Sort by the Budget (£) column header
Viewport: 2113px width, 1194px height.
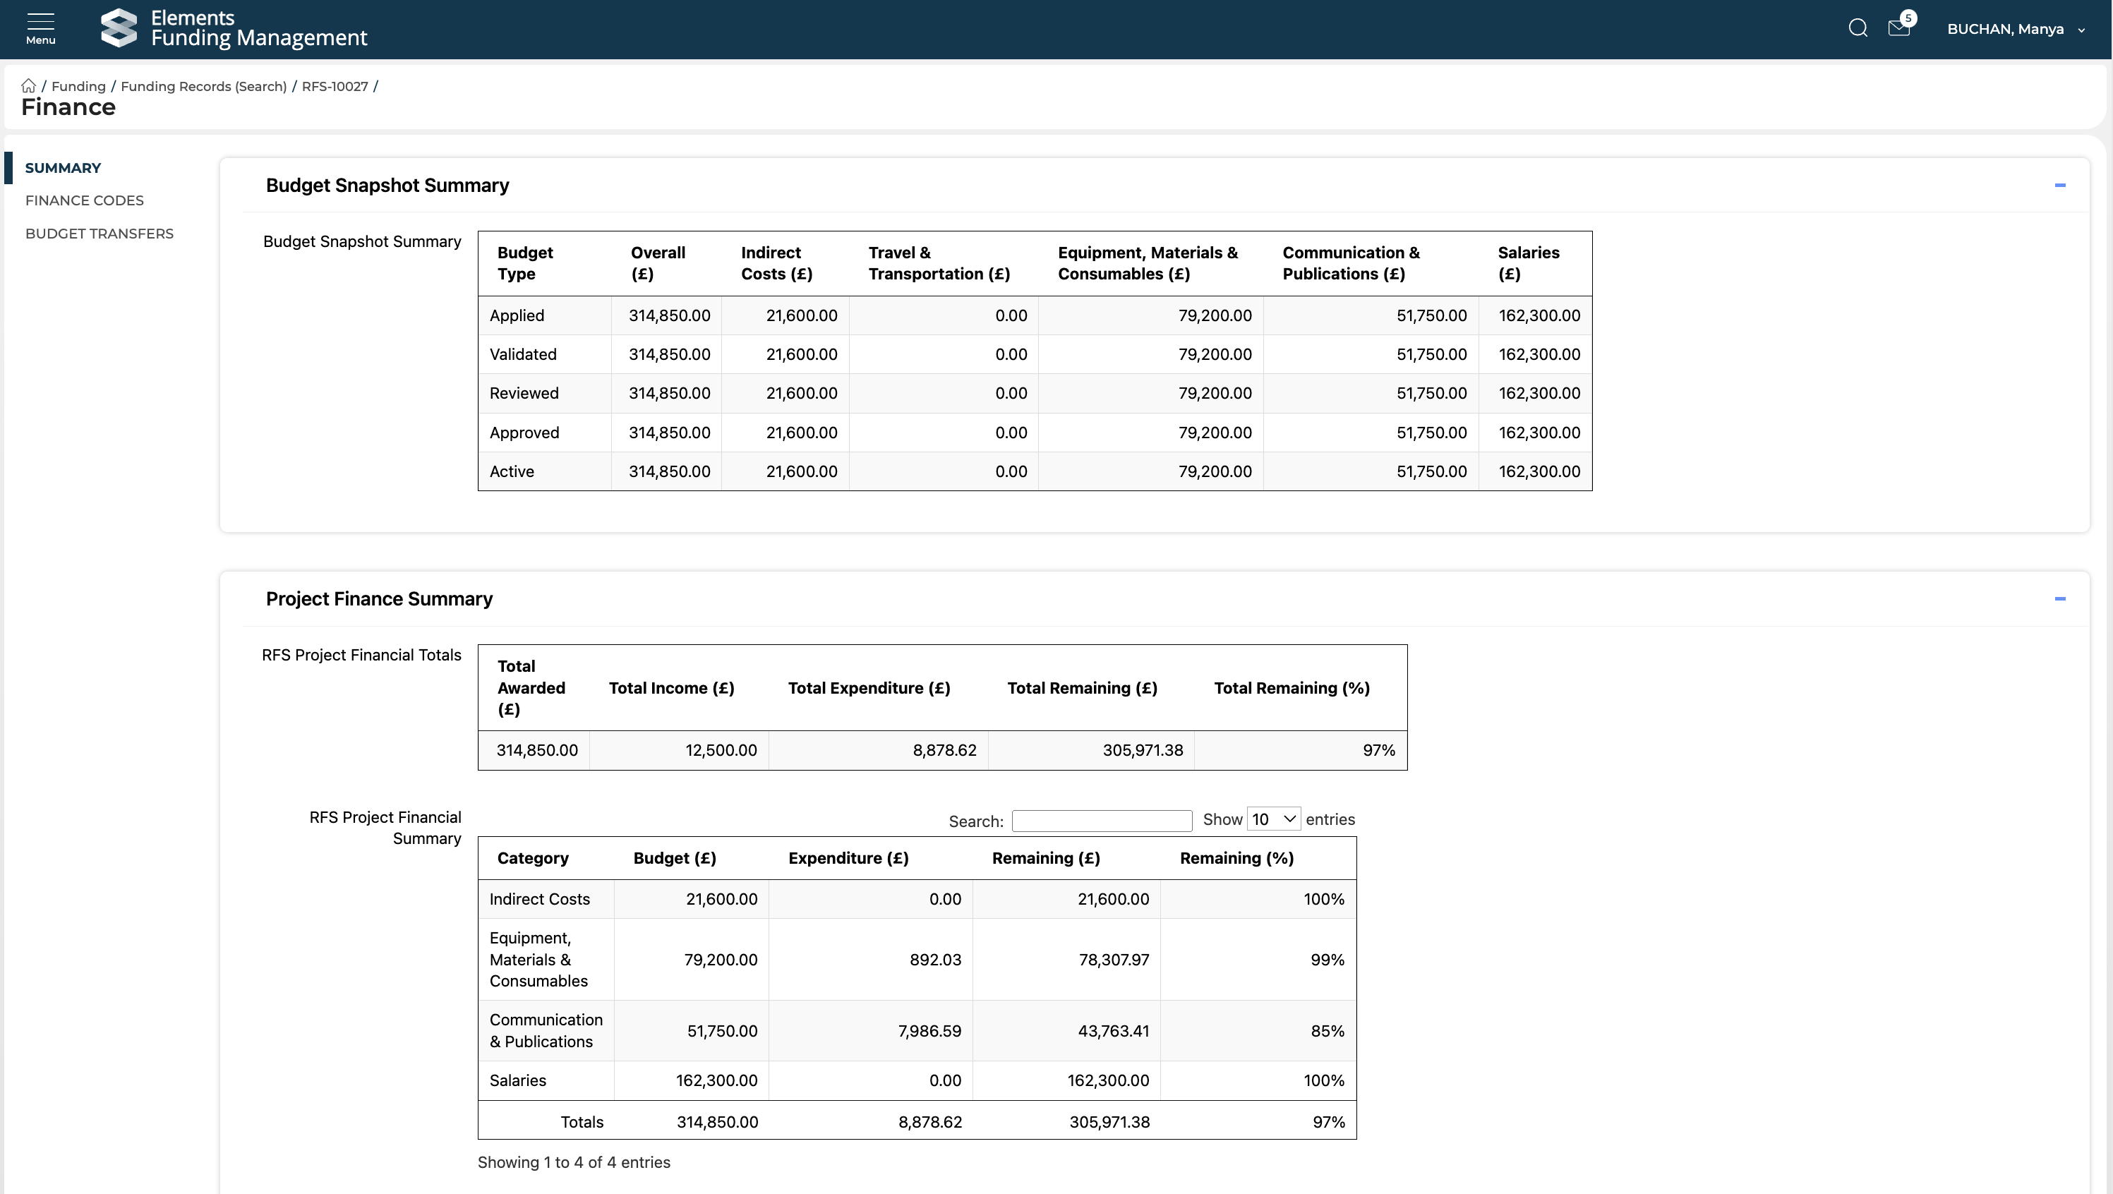[x=674, y=859]
